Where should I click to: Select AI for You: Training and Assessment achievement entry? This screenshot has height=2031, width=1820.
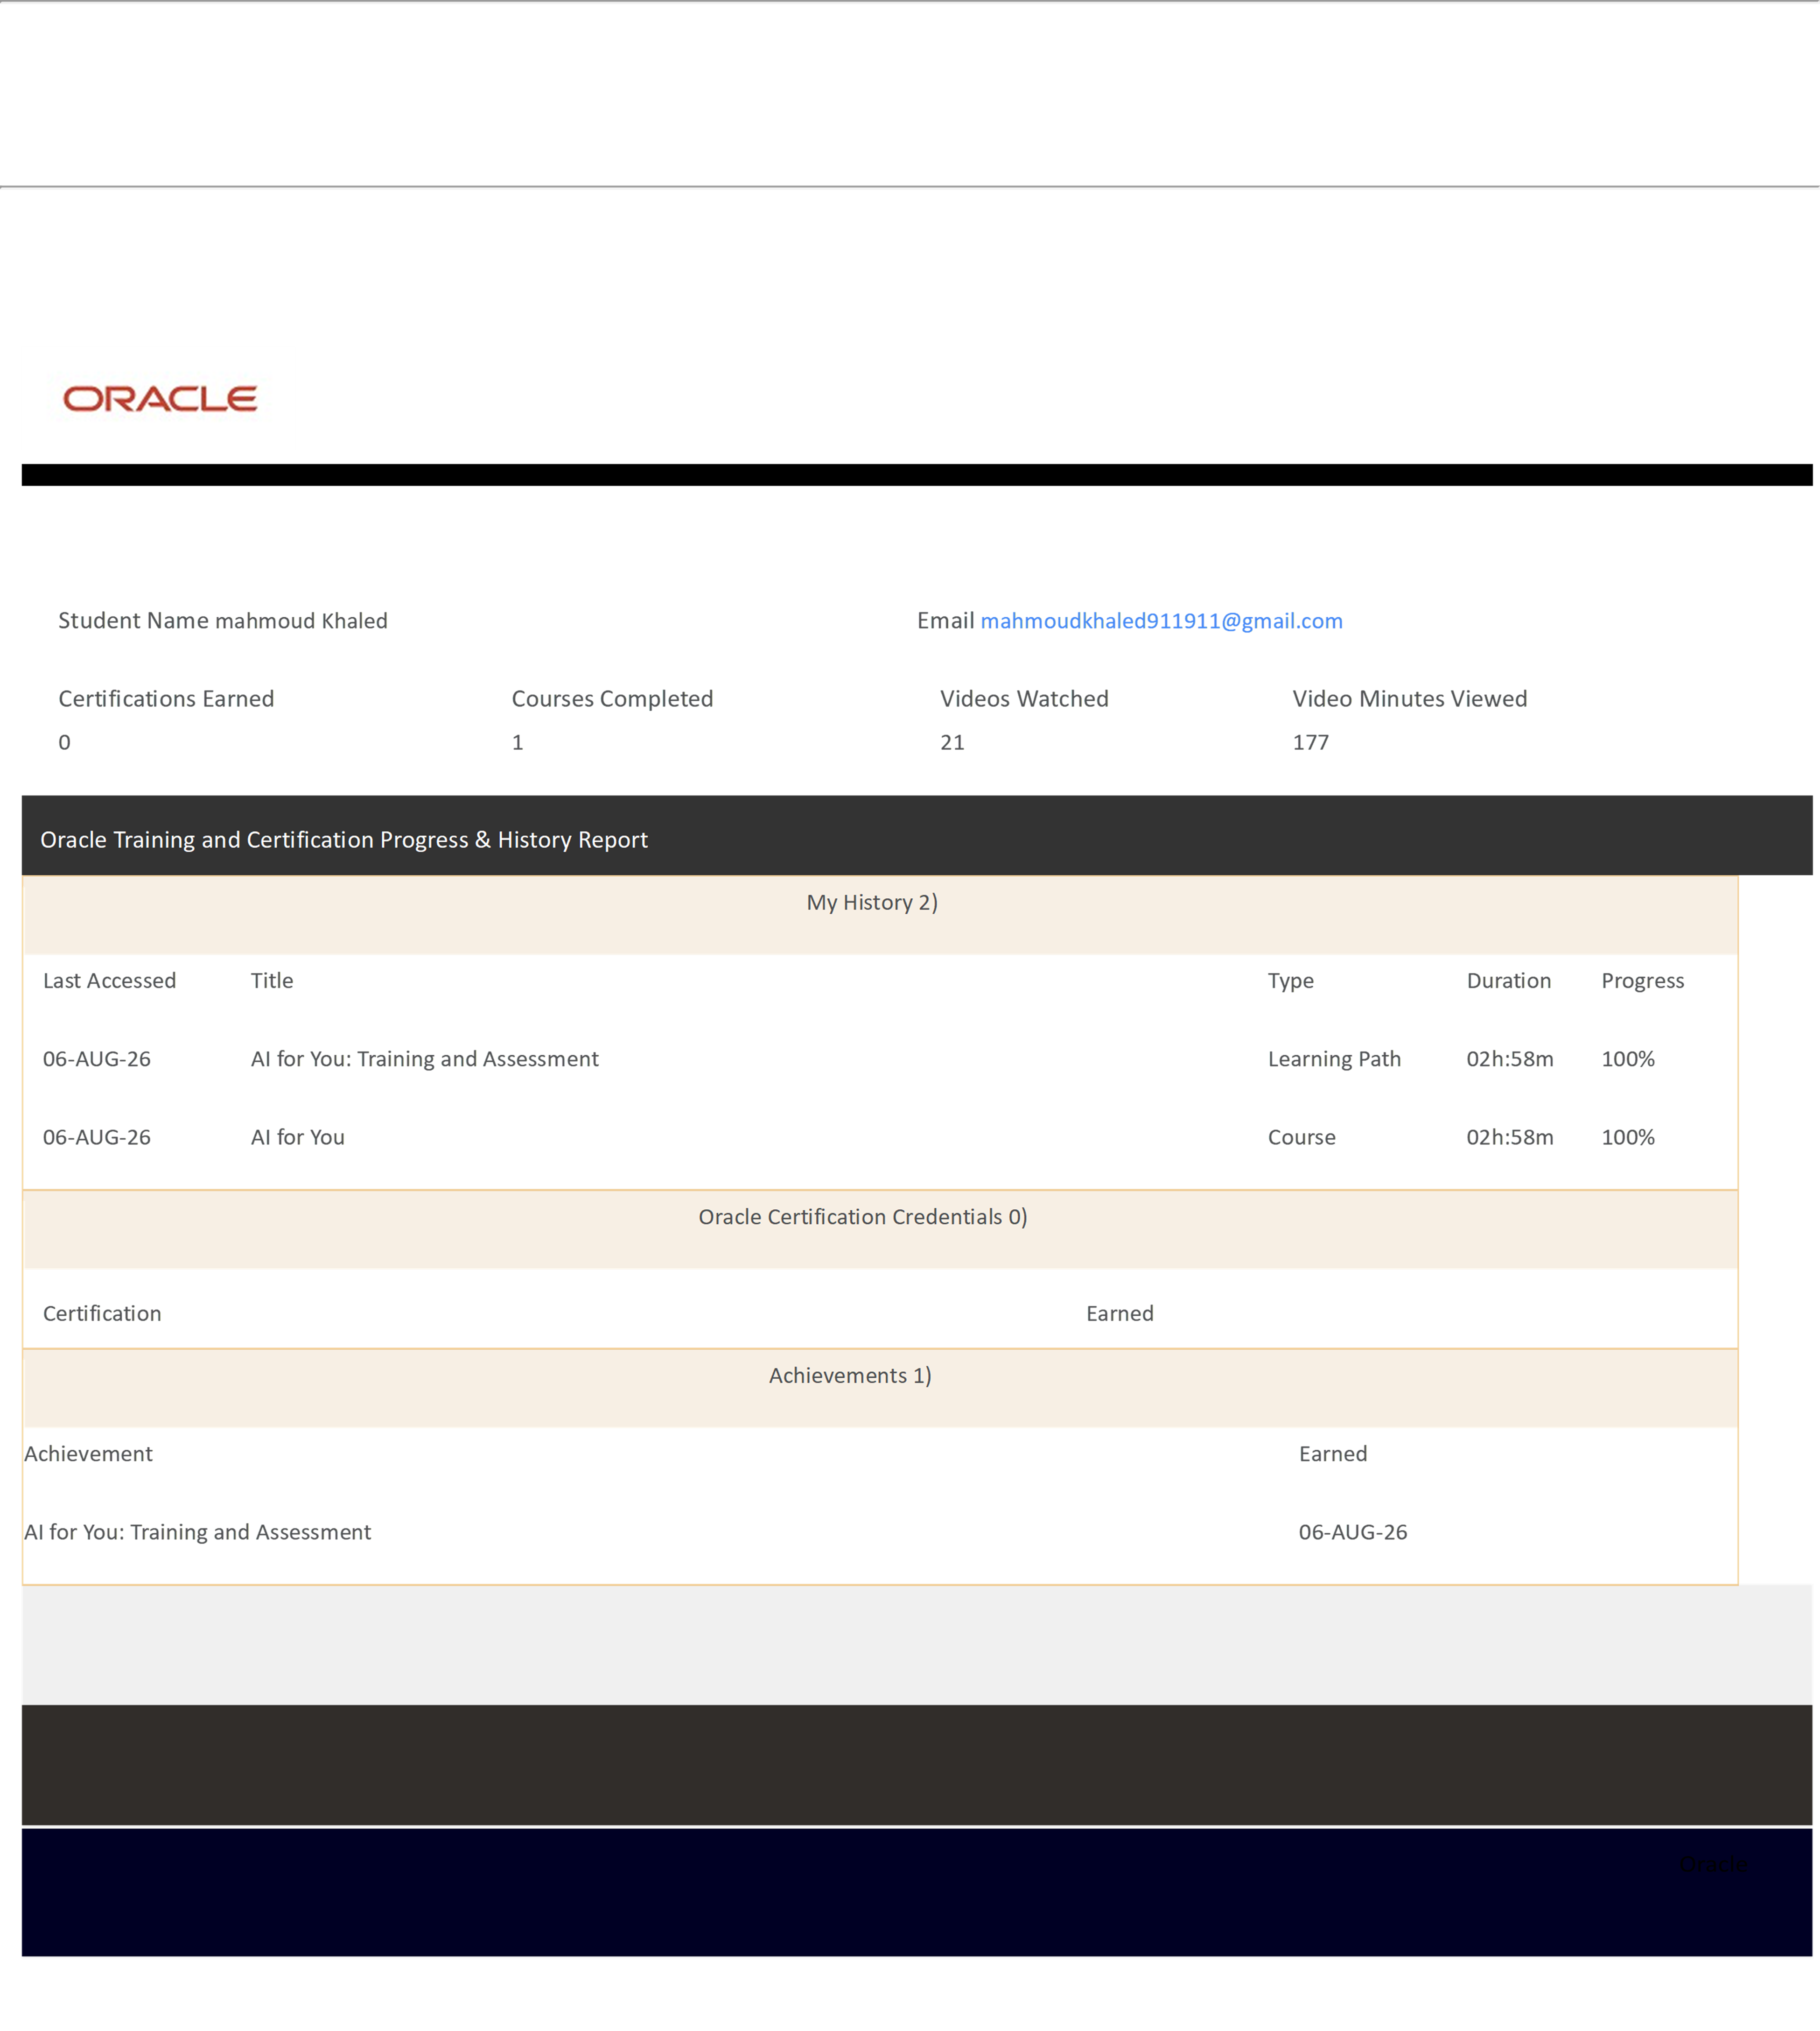point(197,1532)
